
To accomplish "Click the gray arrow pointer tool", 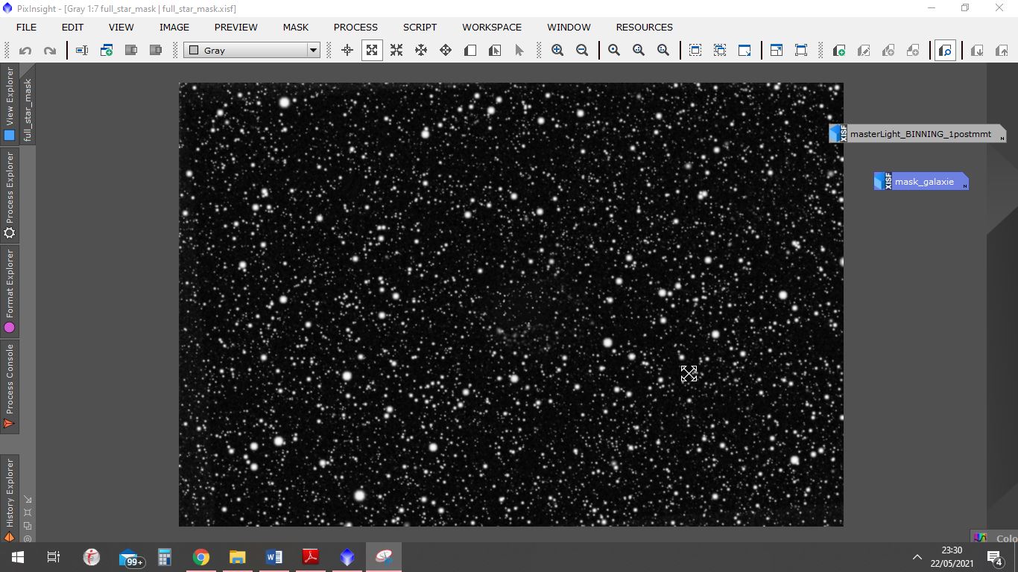I will (x=519, y=51).
